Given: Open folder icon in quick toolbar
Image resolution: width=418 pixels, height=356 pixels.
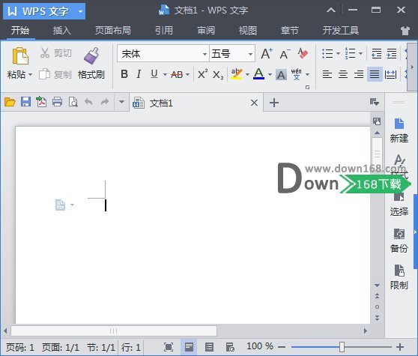Looking at the screenshot, I should [10, 102].
